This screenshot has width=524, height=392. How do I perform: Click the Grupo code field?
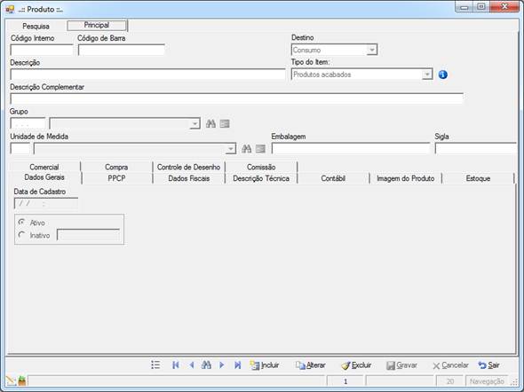coord(28,124)
